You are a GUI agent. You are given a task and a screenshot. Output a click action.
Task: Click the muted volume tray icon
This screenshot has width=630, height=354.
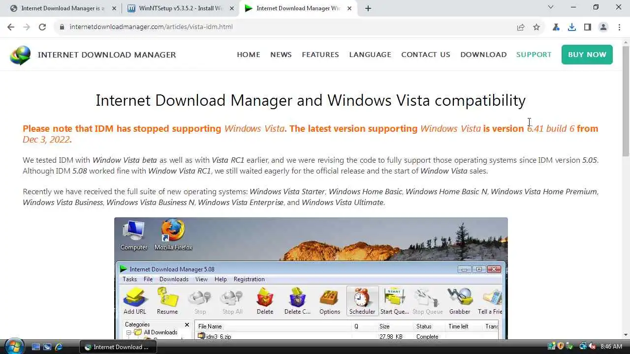(592, 347)
